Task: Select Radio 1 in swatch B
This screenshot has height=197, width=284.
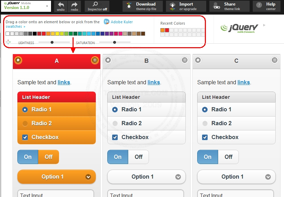Action: click(x=147, y=110)
